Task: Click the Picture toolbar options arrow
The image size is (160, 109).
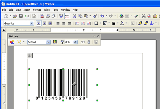Action: pyautogui.click(x=94, y=36)
